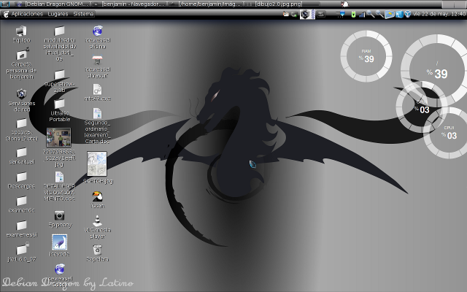Launch Icedove mail icon

tap(59, 242)
